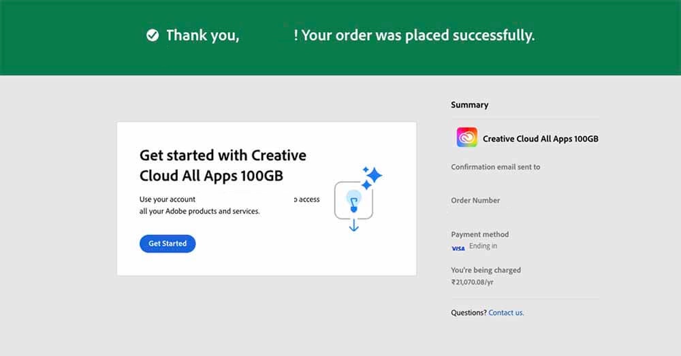Click the Order Number label
681x356 pixels.
click(475, 200)
